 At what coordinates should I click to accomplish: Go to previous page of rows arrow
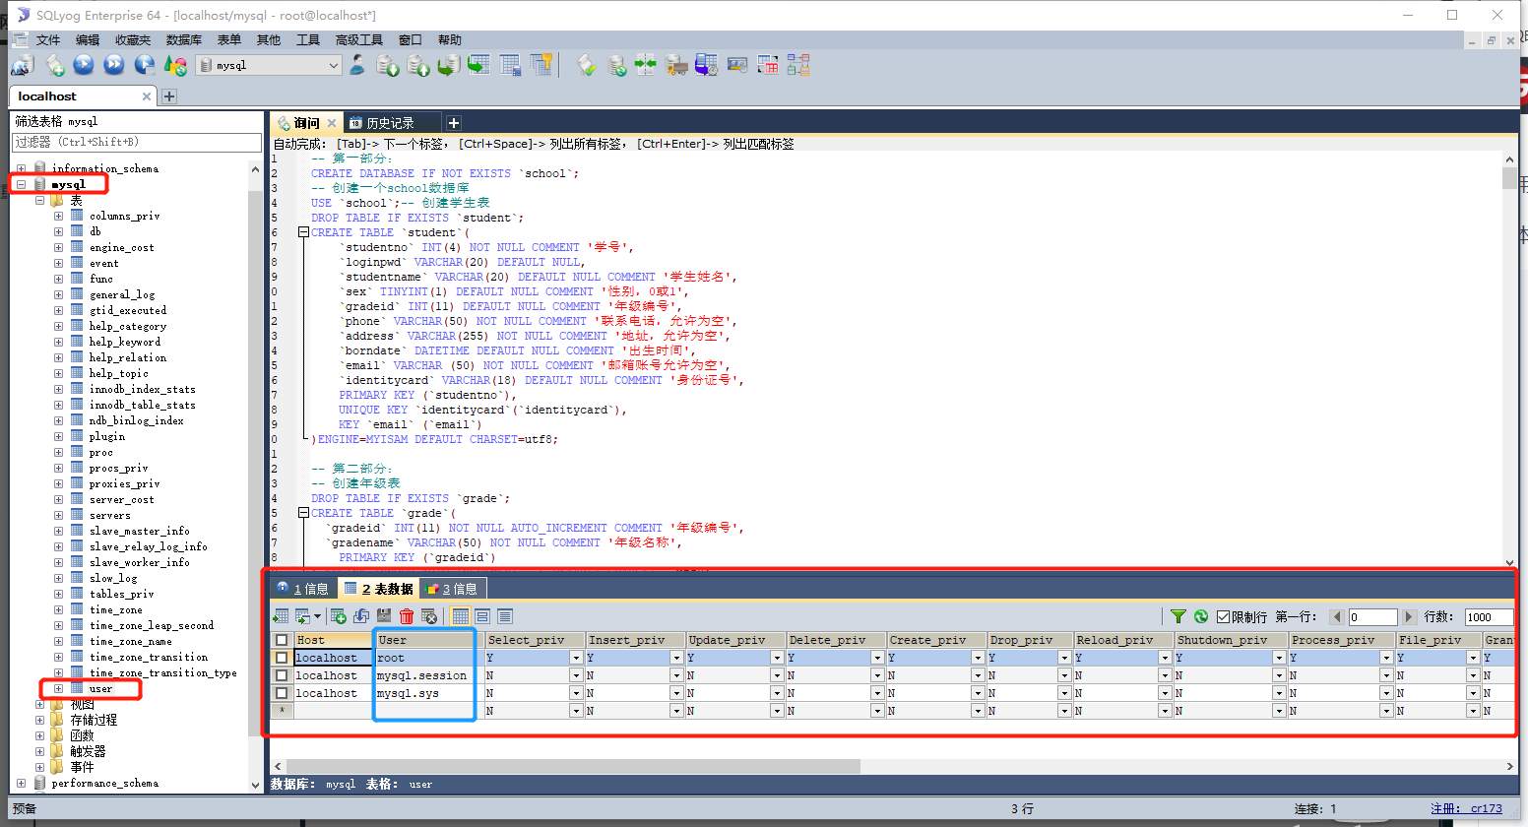(1336, 617)
